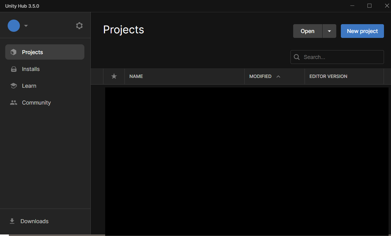Select the Learn menu entry
The height and width of the screenshot is (236, 391).
pos(29,86)
